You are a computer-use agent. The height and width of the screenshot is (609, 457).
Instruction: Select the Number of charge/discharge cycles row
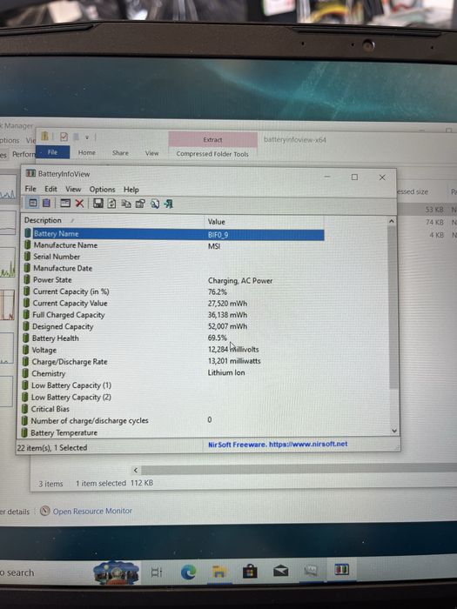(172, 420)
